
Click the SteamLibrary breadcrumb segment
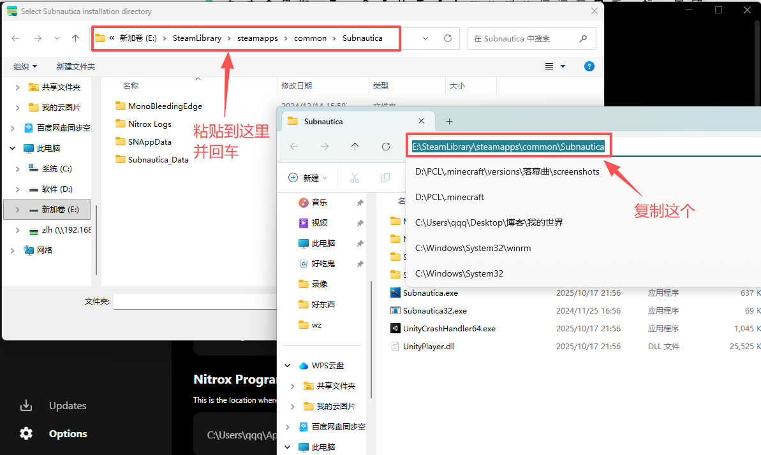coord(196,38)
